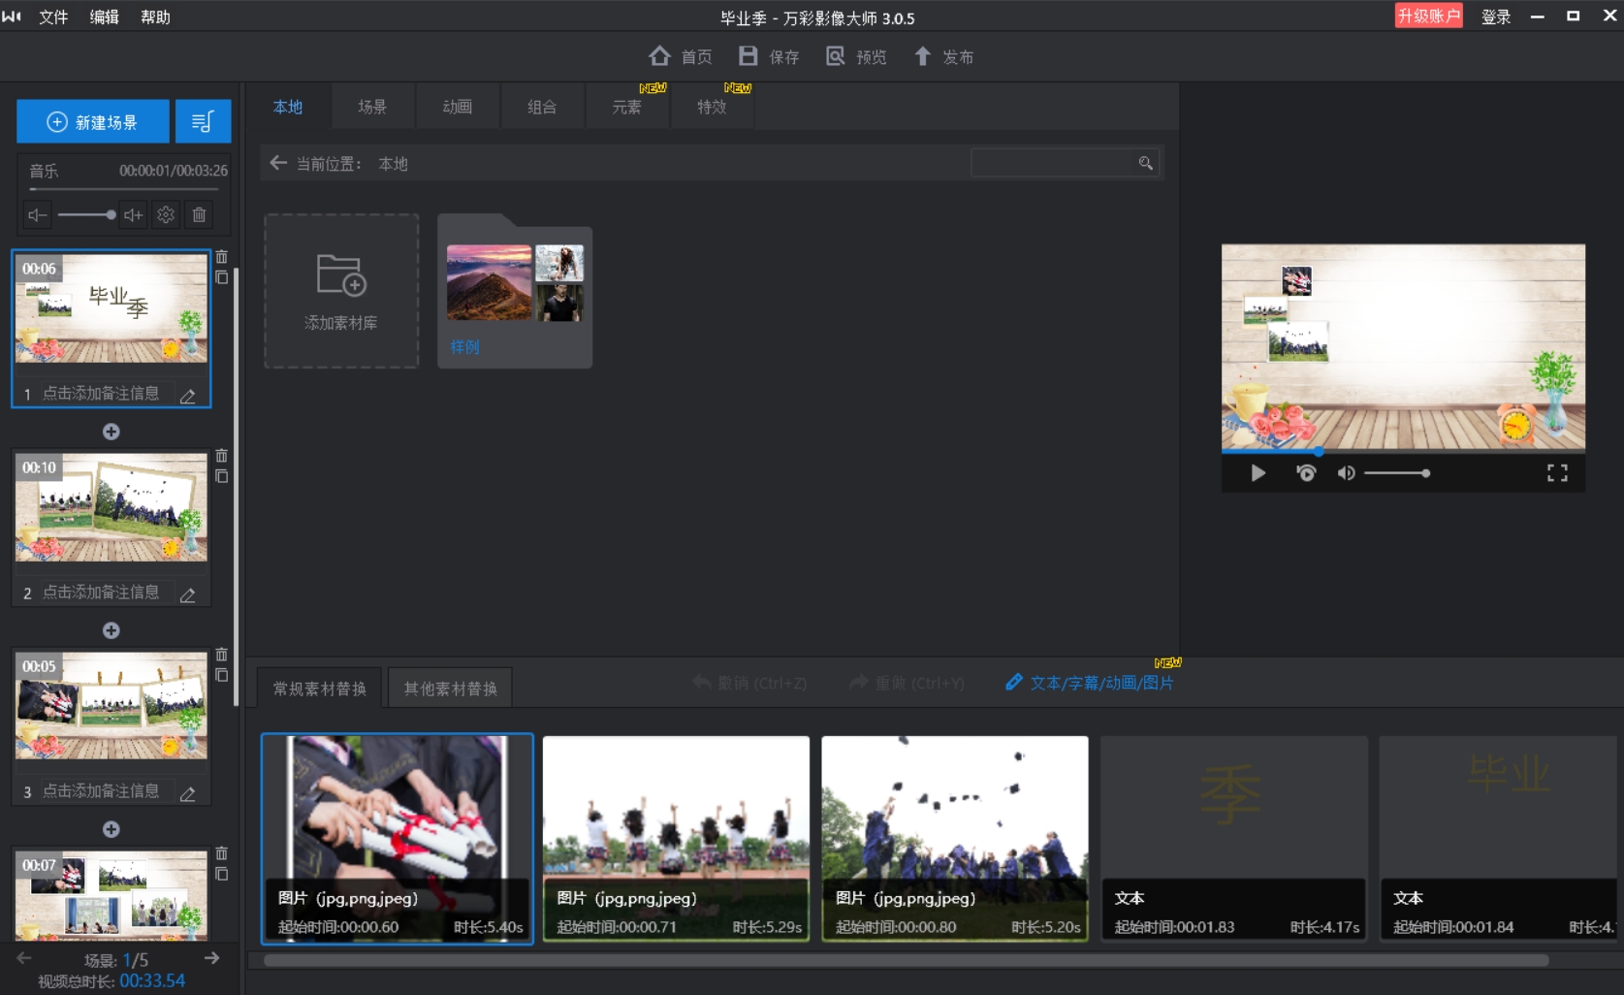Switch to 动画 tab
The image size is (1624, 995).
[458, 107]
